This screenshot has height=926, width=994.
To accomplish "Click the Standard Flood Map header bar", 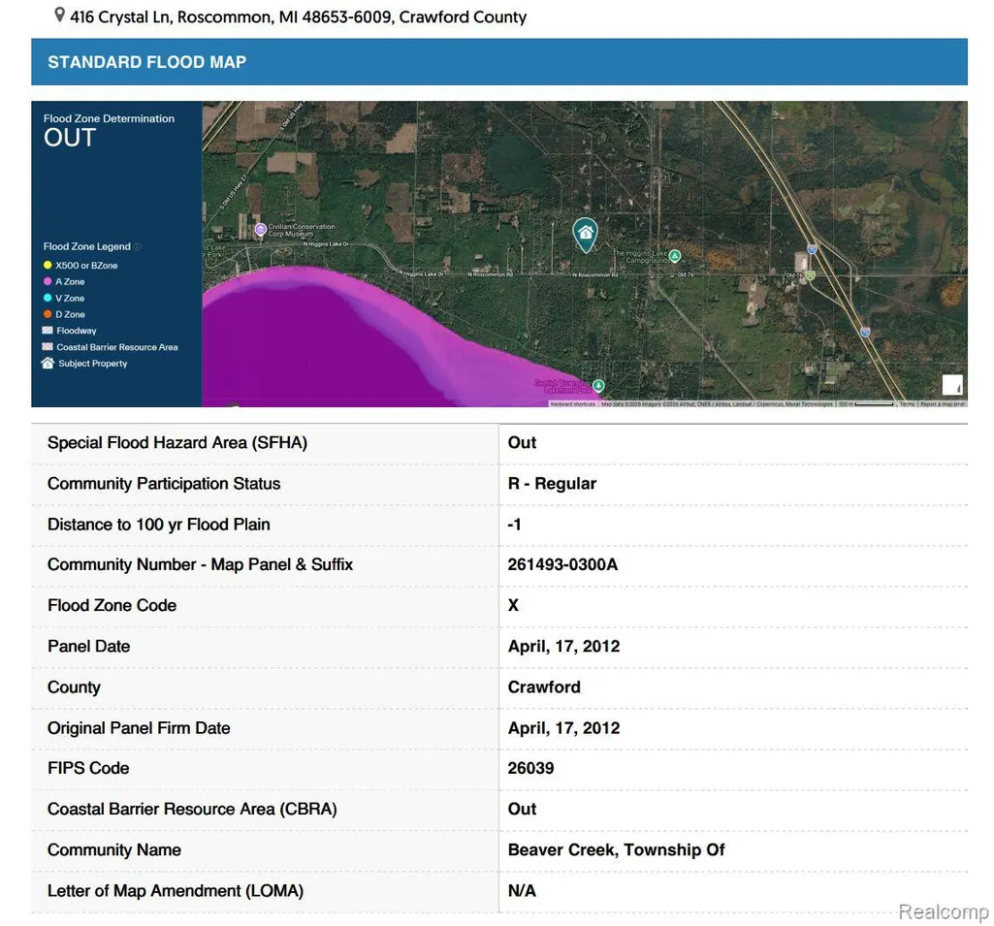I will [498, 61].
